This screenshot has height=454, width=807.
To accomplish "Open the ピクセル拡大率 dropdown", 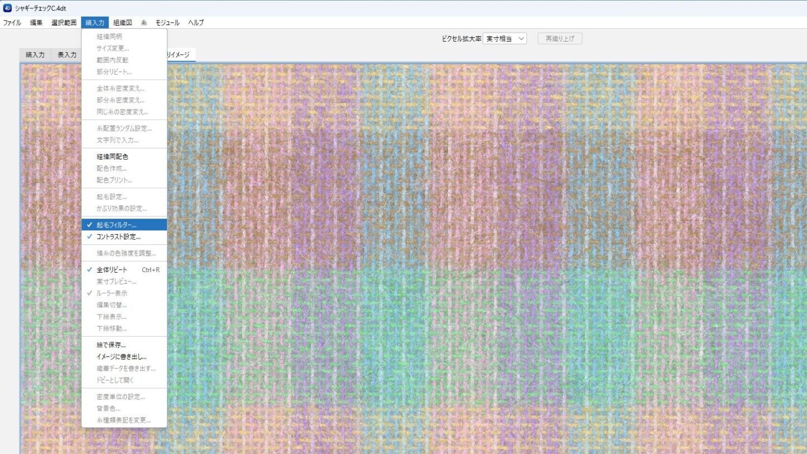I will point(505,39).
